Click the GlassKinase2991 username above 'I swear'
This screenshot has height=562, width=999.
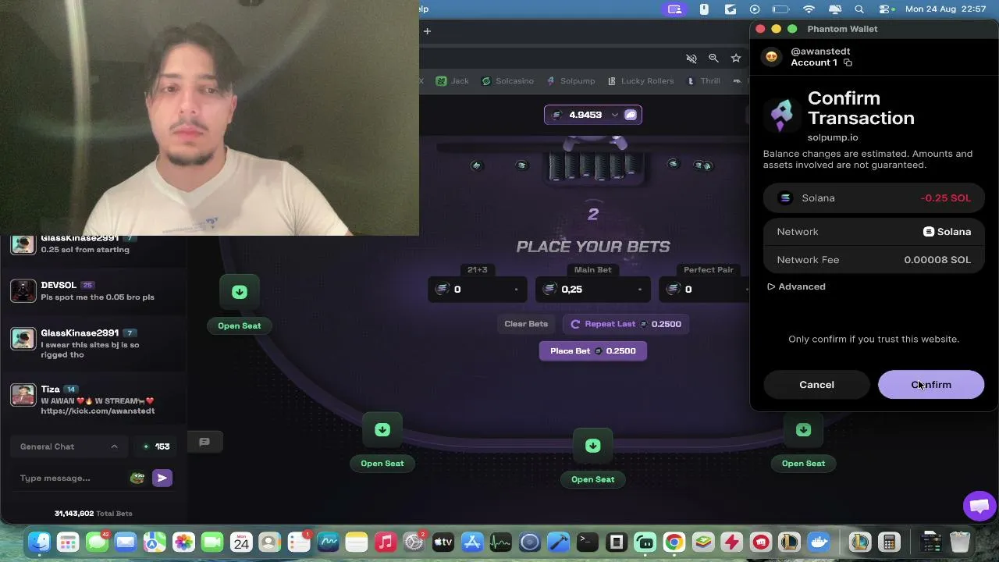point(80,333)
